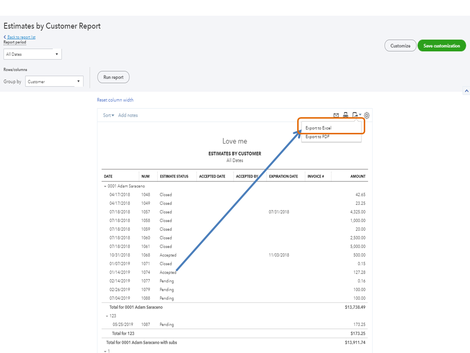
Task: Go back via Back to report list link
Action: tap(20, 37)
